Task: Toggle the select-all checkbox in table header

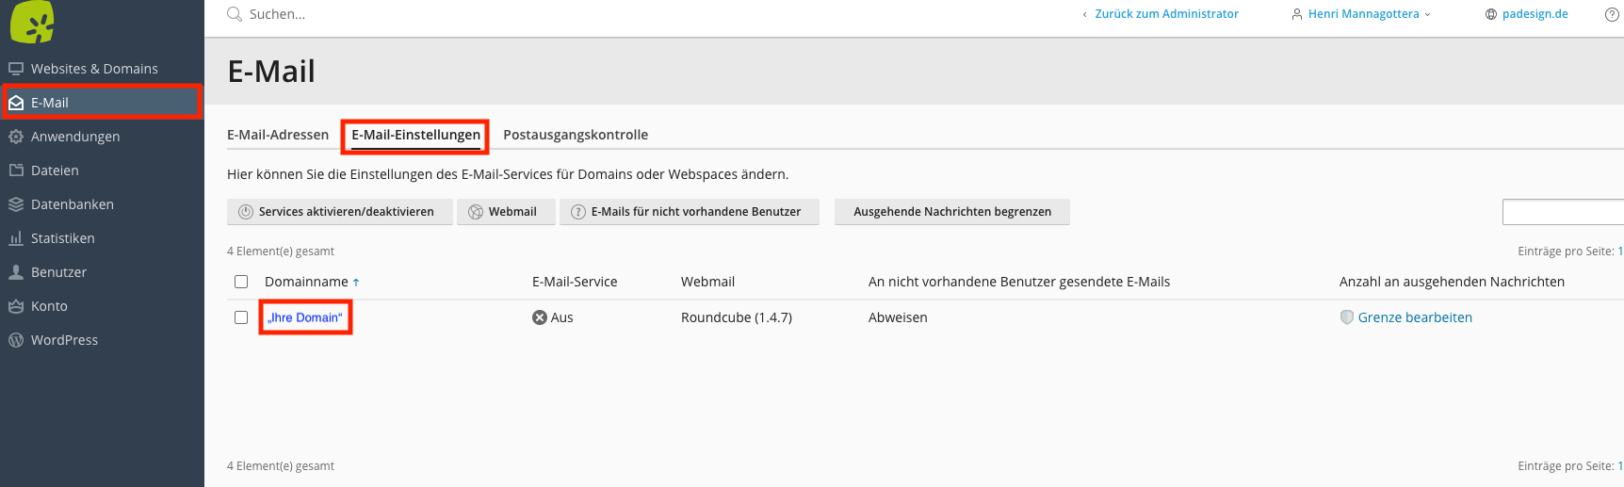Action: point(241,282)
